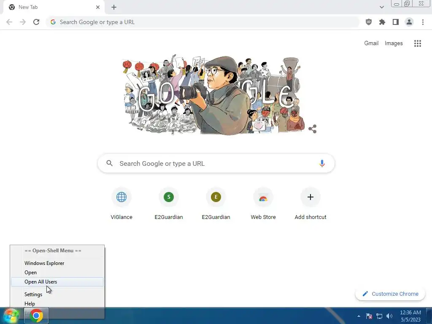The image size is (432, 324).
Task: Close the New Tab tab
Action: pyautogui.click(x=97, y=7)
